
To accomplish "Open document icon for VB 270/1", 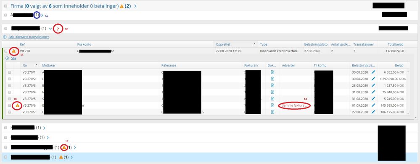I will (x=272, y=72).
